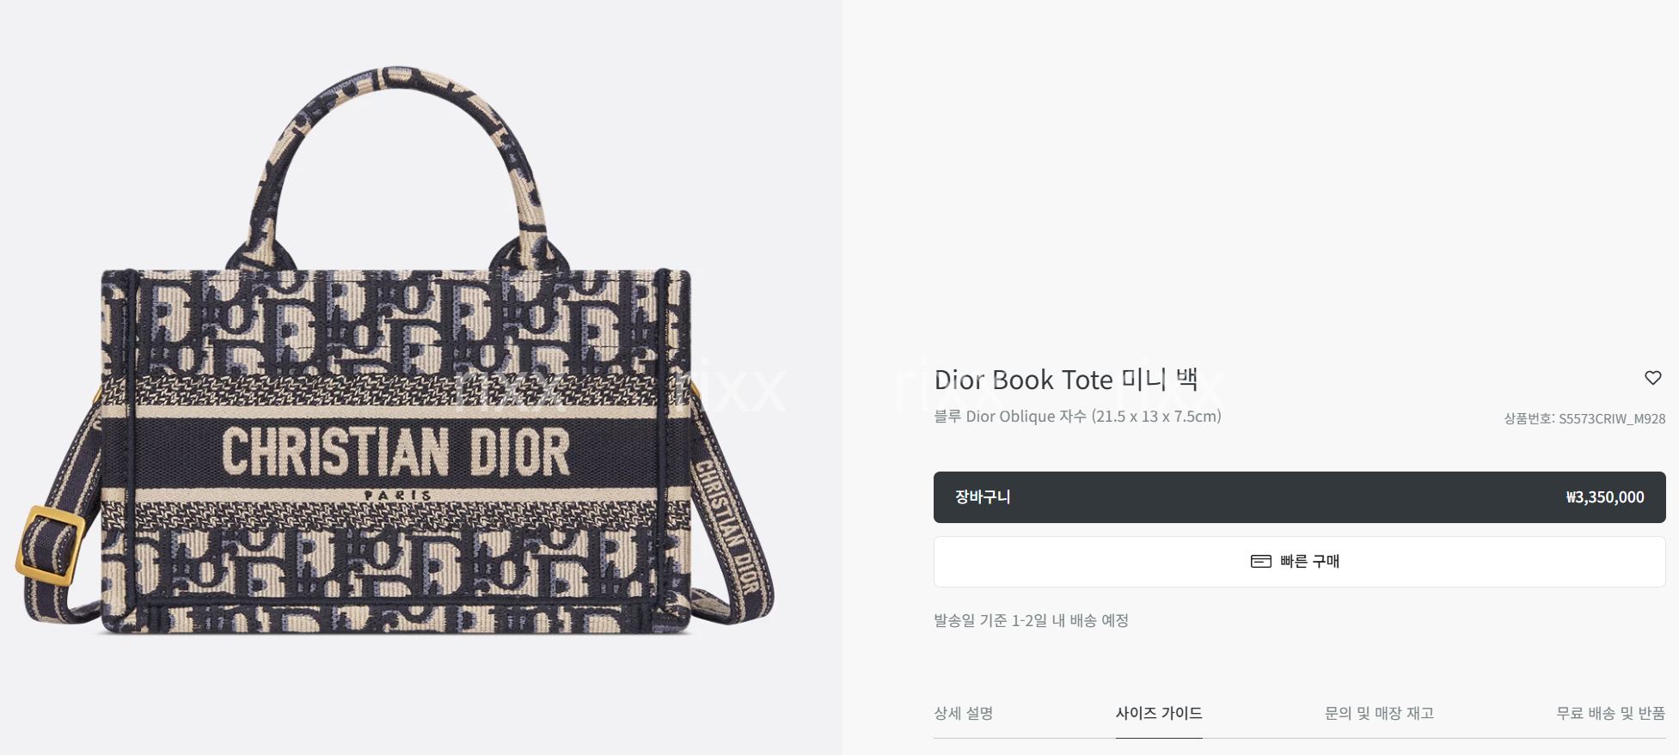The image size is (1679, 755).
Task: Select the 문의 및 매장 재고 tab
Action: 1379,713
